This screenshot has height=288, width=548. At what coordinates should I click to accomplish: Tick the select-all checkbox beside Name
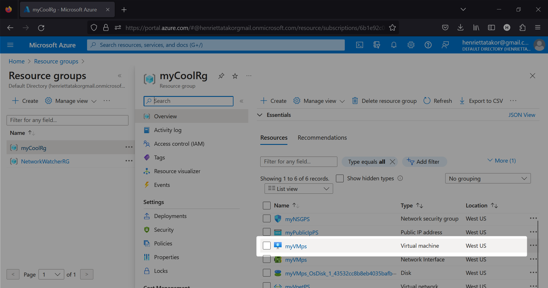pyautogui.click(x=267, y=205)
